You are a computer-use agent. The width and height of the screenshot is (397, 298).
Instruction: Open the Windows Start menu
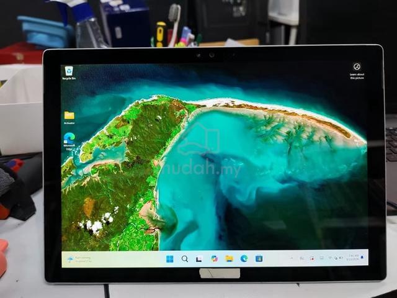click(x=169, y=259)
